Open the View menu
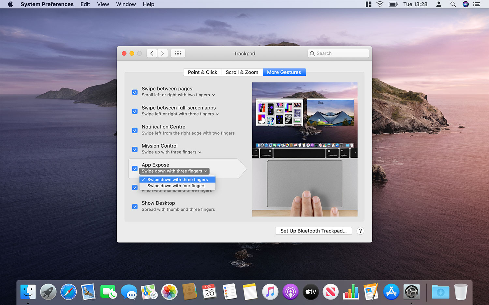 103,4
